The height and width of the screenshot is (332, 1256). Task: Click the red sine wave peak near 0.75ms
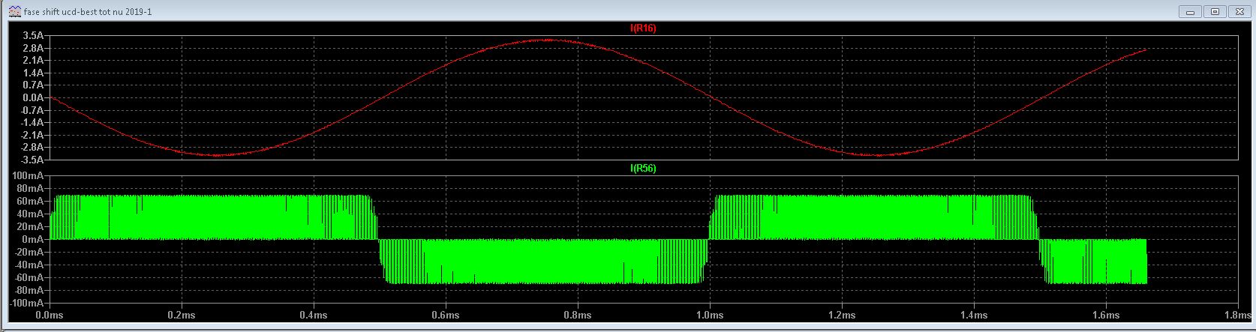pos(546,40)
